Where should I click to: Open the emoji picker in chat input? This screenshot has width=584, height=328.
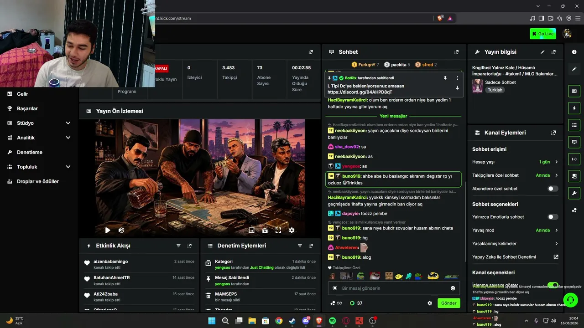(x=453, y=288)
